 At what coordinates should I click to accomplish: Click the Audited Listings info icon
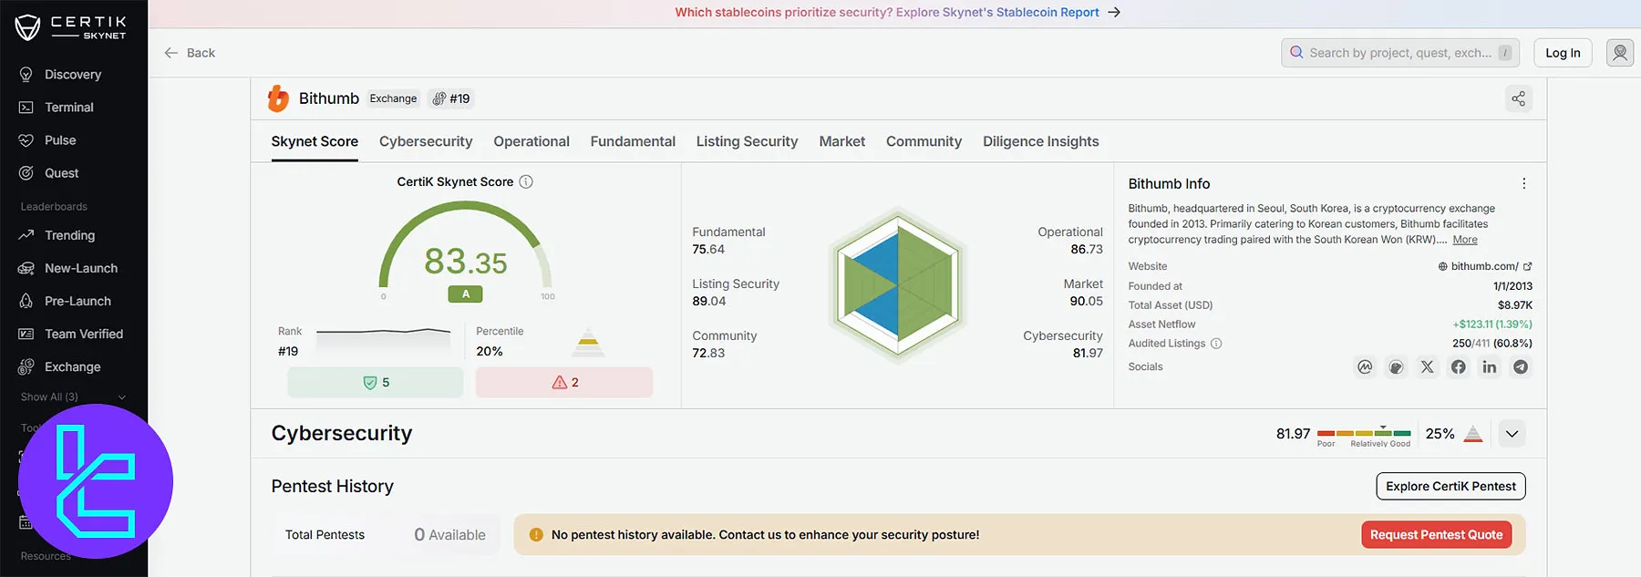tap(1216, 344)
